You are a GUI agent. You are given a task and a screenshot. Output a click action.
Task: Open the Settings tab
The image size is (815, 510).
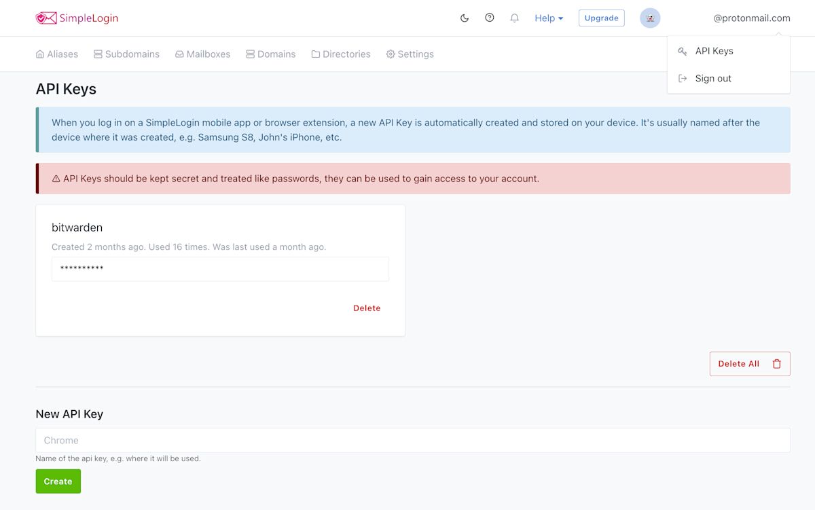tap(410, 54)
